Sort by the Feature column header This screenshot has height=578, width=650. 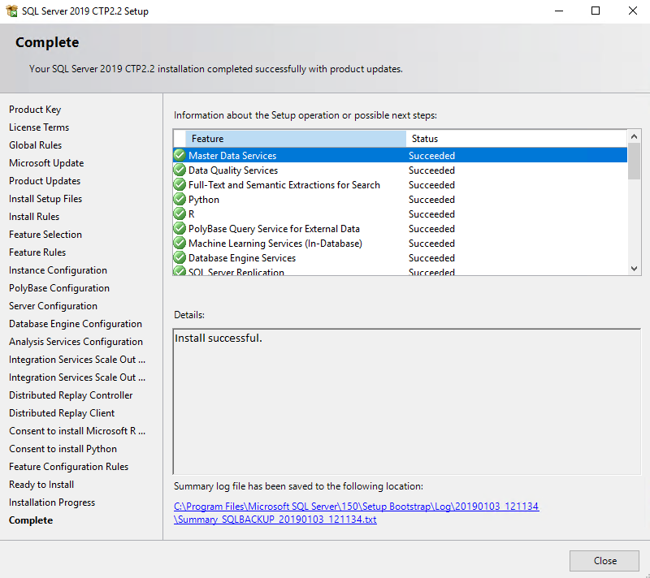[296, 139]
